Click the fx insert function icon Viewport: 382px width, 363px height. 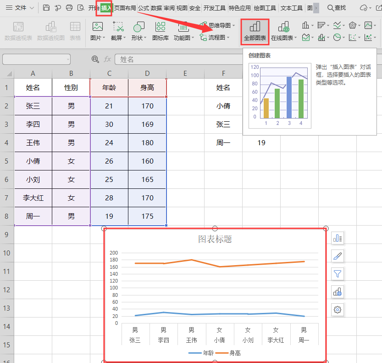click(107, 59)
